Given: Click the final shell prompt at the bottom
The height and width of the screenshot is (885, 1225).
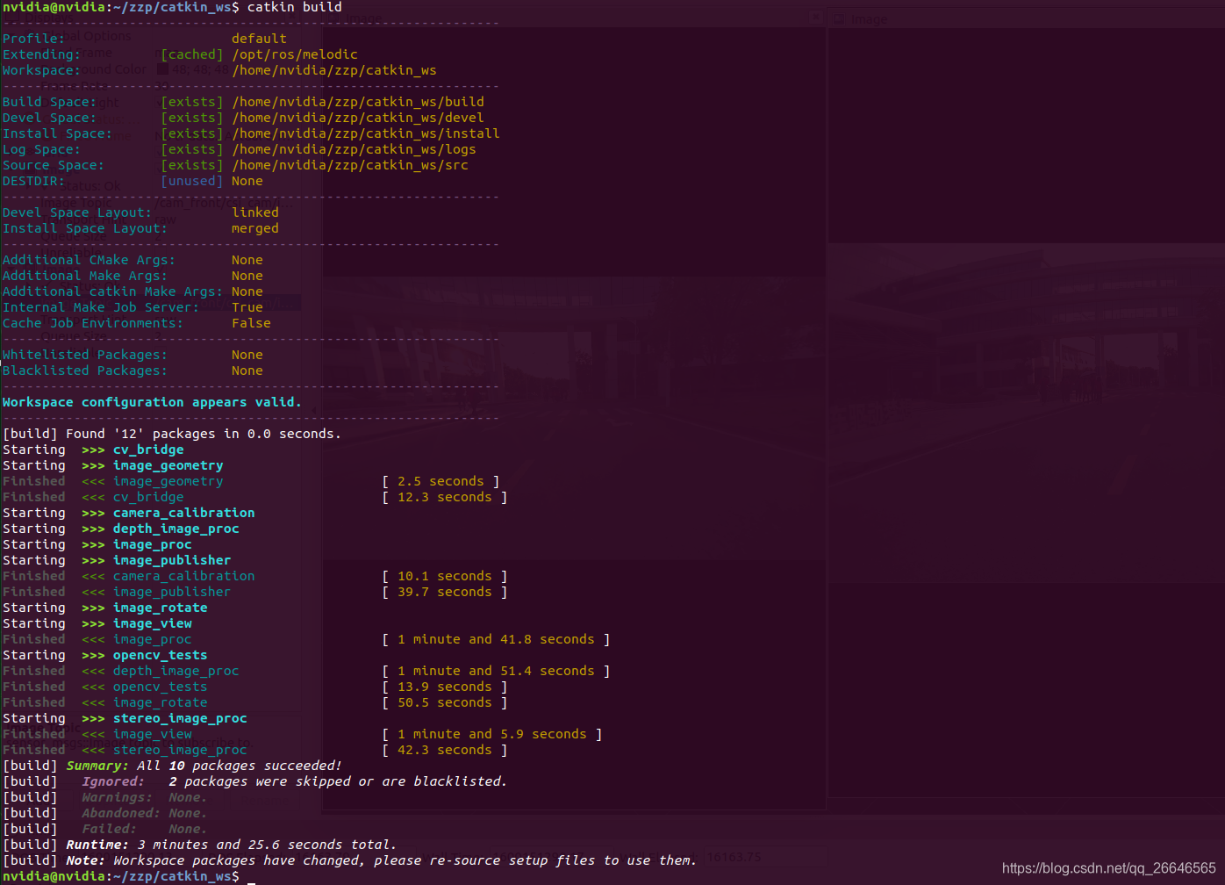Looking at the screenshot, I should (121, 876).
